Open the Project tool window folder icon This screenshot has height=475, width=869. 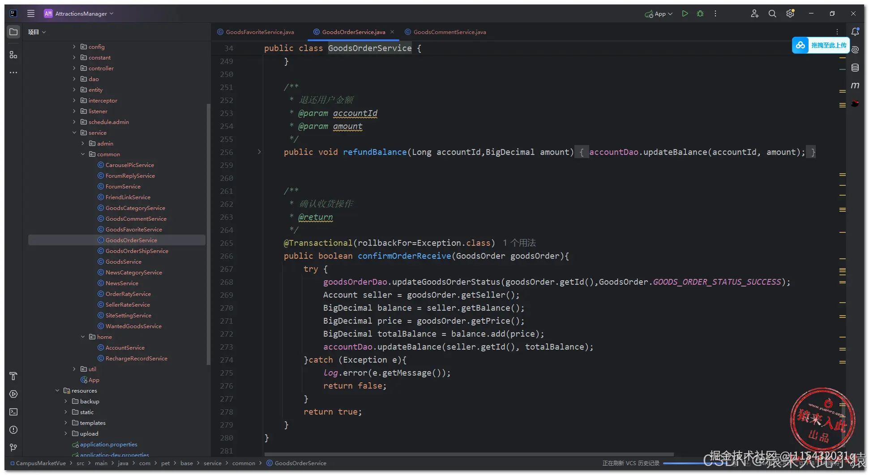[x=13, y=32]
